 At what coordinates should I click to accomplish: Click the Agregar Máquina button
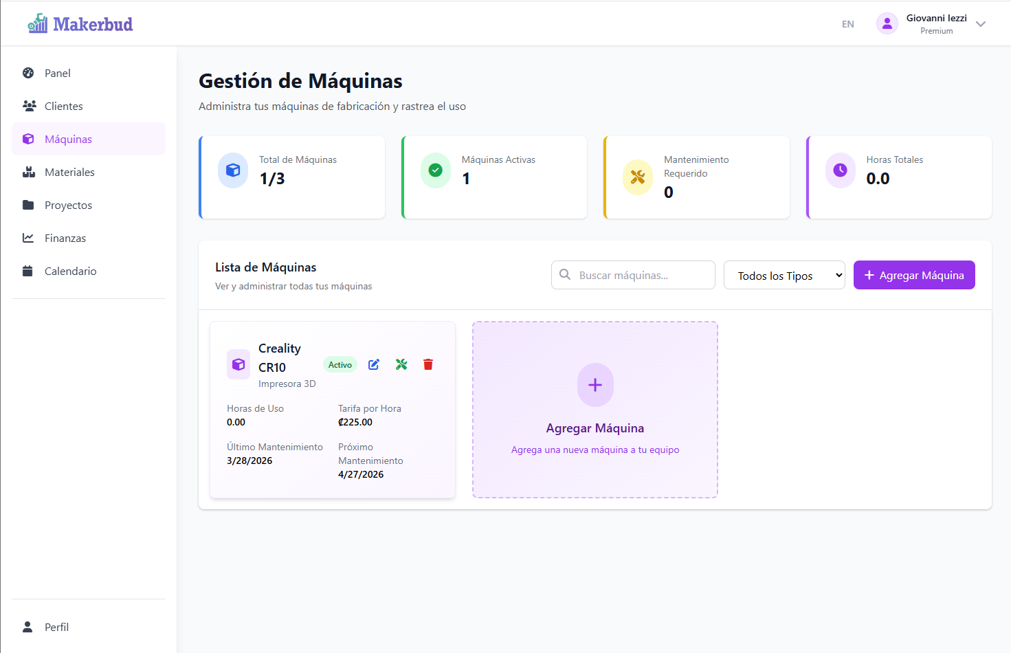point(914,275)
